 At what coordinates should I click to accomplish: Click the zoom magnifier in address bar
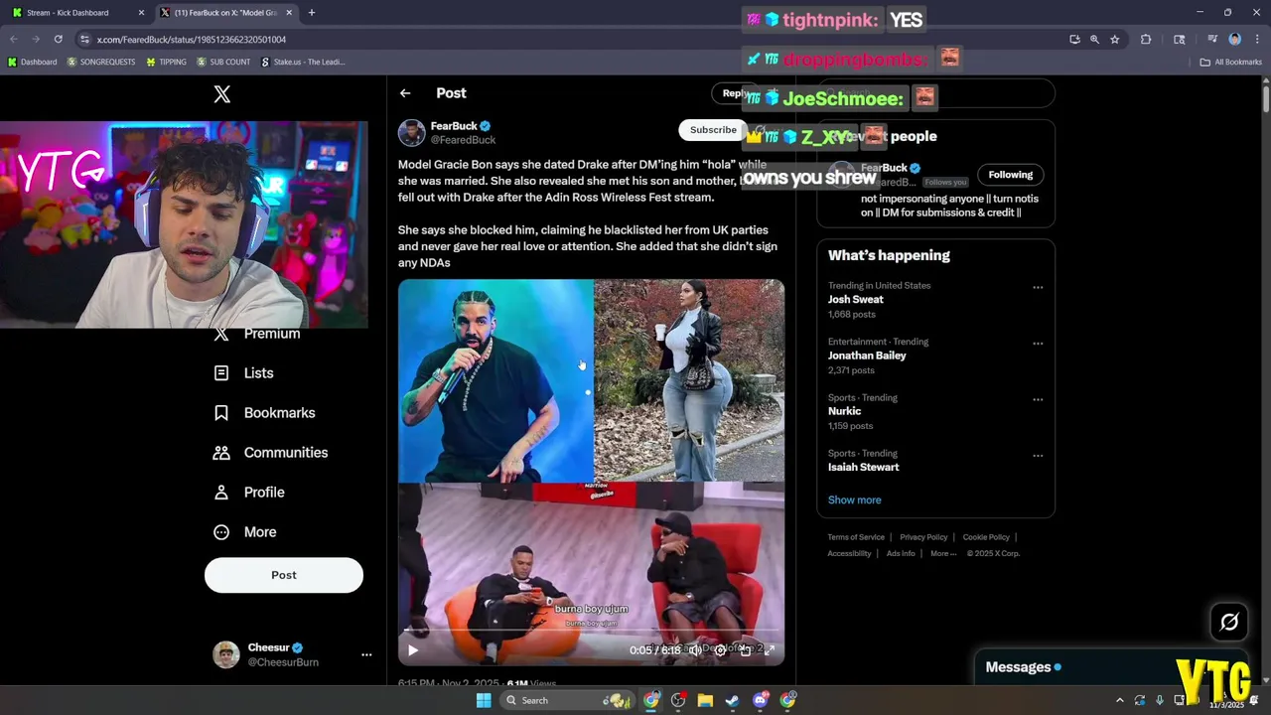tap(1094, 39)
